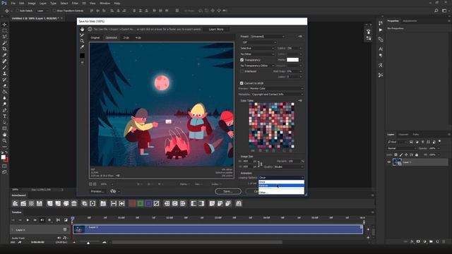Select the Pen tool
Screen dimensions: 452x254
[x=4, y=110]
